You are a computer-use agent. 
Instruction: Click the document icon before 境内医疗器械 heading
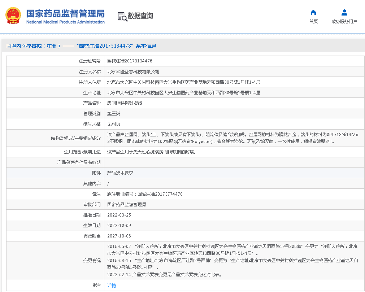pos(9,46)
